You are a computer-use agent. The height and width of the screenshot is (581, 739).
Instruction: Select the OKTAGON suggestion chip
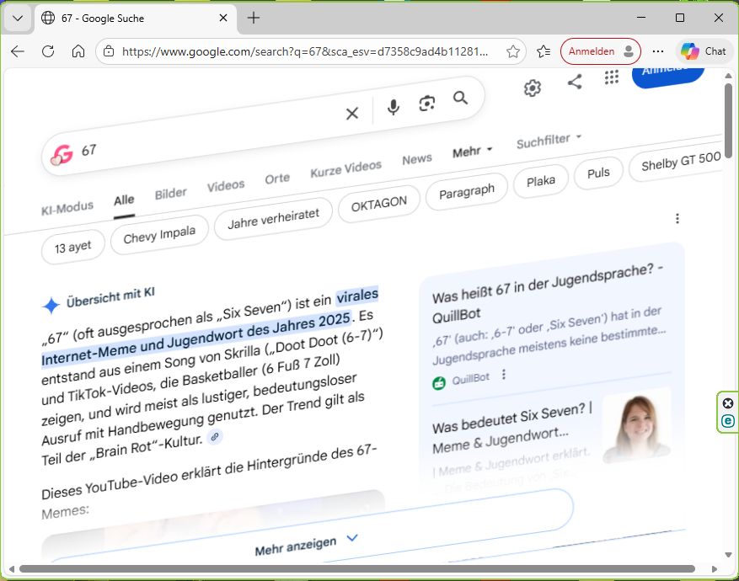(x=379, y=205)
